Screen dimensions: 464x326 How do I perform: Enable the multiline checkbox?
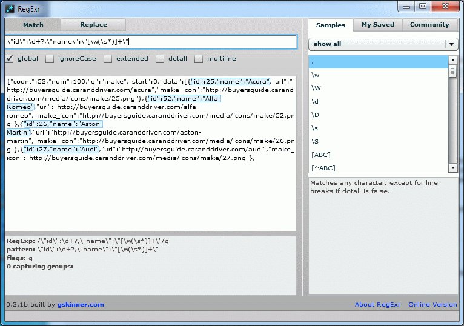click(x=199, y=59)
